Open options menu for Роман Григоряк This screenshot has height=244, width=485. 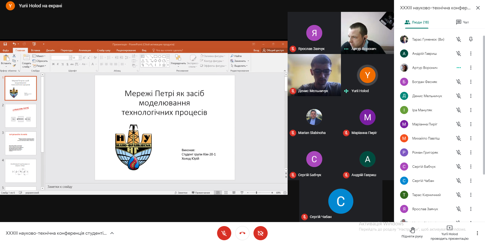coord(471,152)
